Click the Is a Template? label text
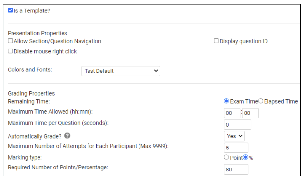Screen dimensions: 303x178 click(x=32, y=10)
